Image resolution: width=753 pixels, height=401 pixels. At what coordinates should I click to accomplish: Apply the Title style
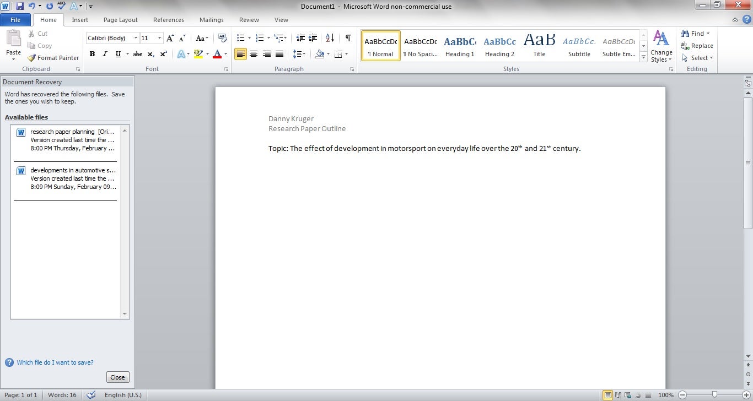[539, 46]
